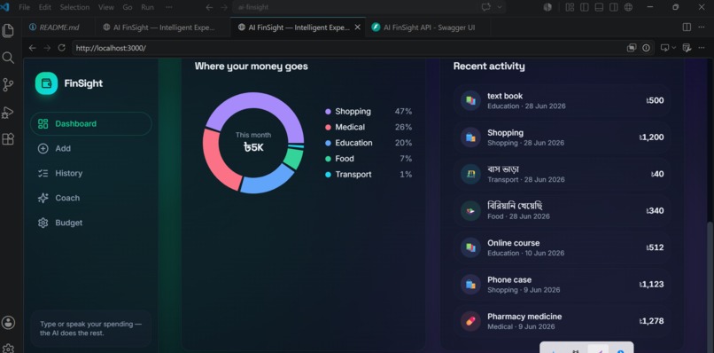This screenshot has width=714, height=353.
Task: Expand the chat dropdown chevron in title bar
Action: tap(500, 7)
